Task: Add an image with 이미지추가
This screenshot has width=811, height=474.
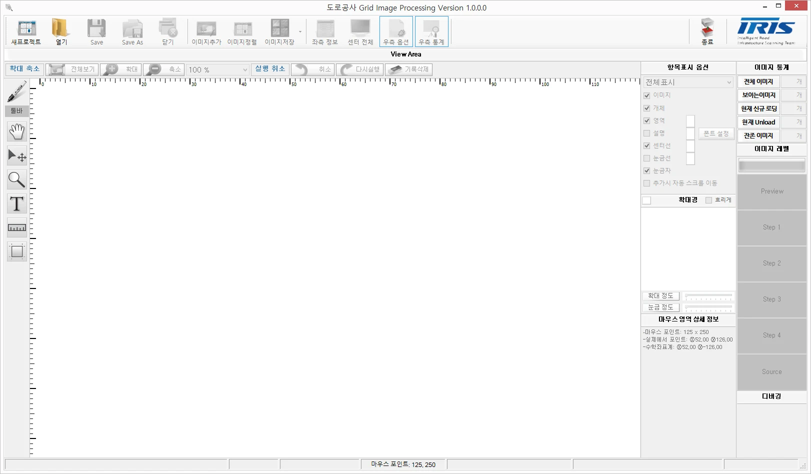Action: [x=206, y=31]
